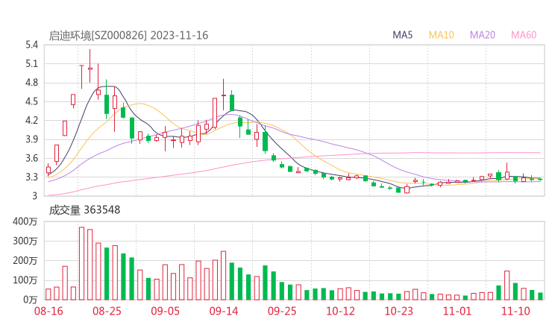The image size is (552, 328).
Task: Click the 300万 volume axis label
Action: coord(25,241)
